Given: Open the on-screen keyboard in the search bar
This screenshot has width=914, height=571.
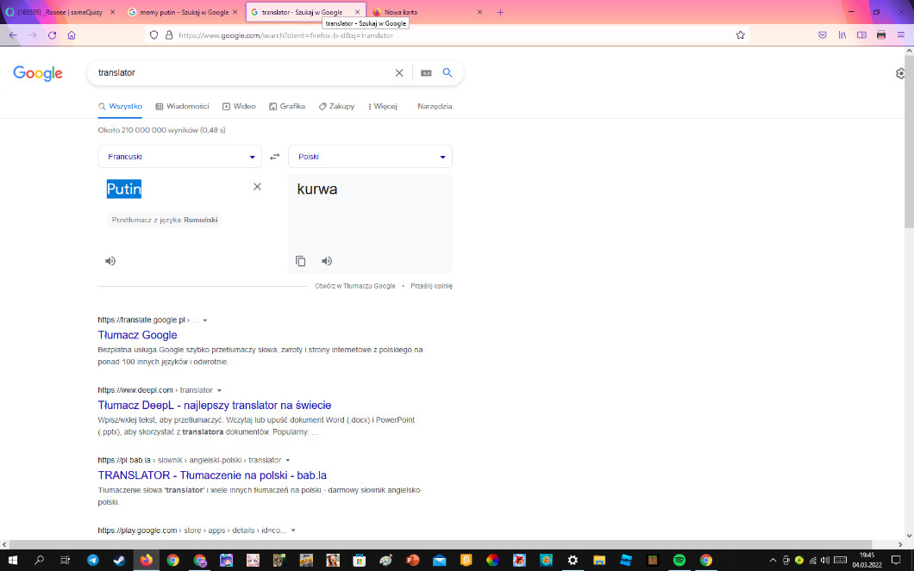Looking at the screenshot, I should tap(426, 73).
